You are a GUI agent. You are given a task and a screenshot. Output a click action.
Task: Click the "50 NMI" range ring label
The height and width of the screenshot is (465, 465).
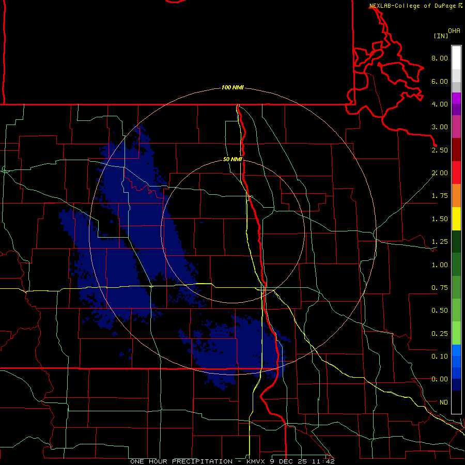[x=233, y=159]
